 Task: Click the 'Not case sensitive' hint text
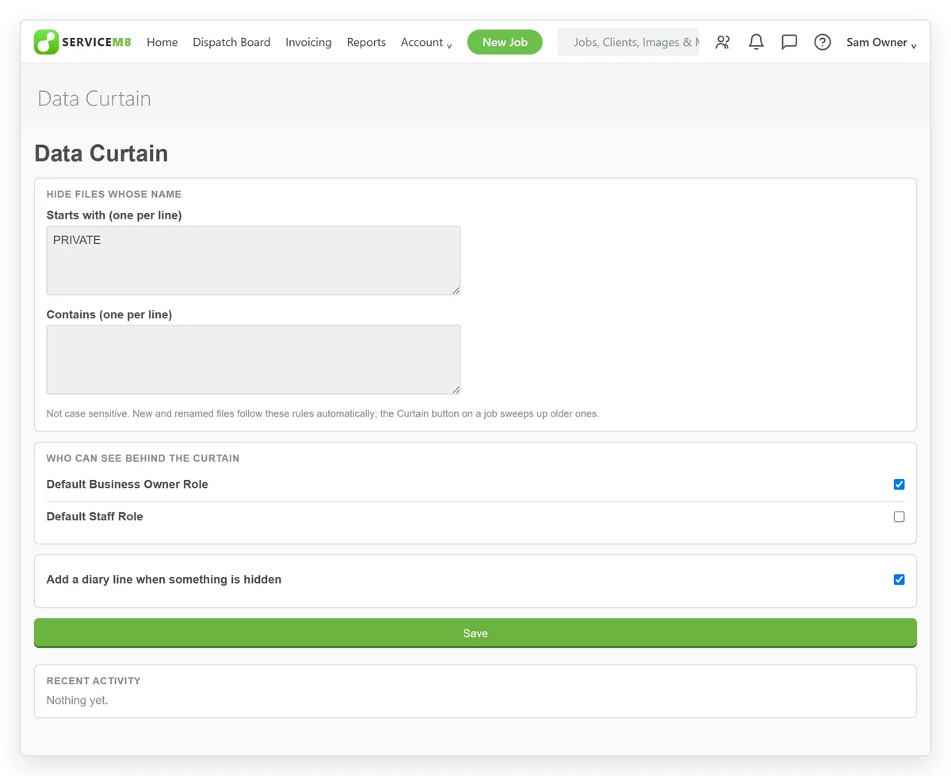click(323, 413)
